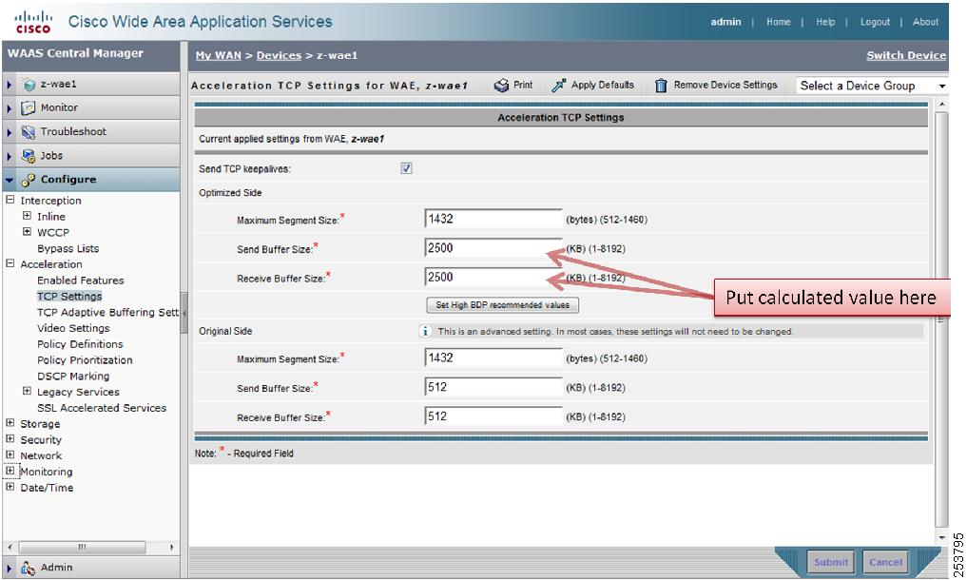Click the sidebar scrollbar left arrow
This screenshot has width=967, height=580.
pyautogui.click(x=10, y=548)
